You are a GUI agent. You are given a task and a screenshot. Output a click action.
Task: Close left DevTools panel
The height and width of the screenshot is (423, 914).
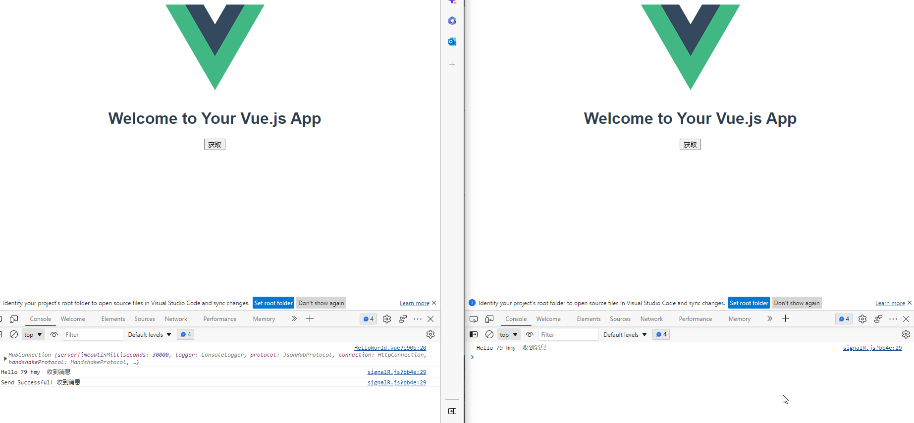point(430,319)
